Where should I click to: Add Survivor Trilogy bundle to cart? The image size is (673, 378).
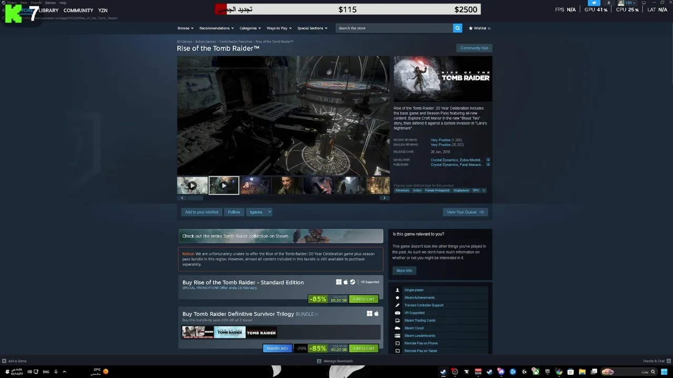pyautogui.click(x=363, y=348)
